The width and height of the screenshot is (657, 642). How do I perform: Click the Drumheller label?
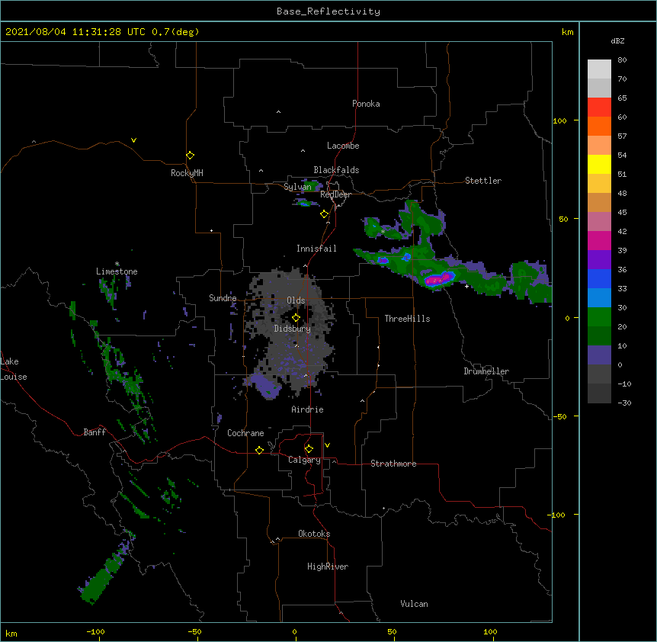tap(486, 371)
